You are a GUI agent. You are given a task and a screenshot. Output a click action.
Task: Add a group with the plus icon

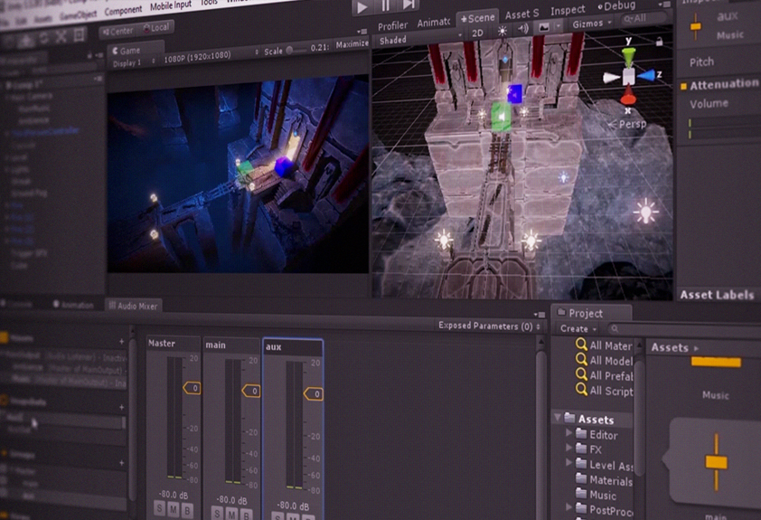(121, 463)
